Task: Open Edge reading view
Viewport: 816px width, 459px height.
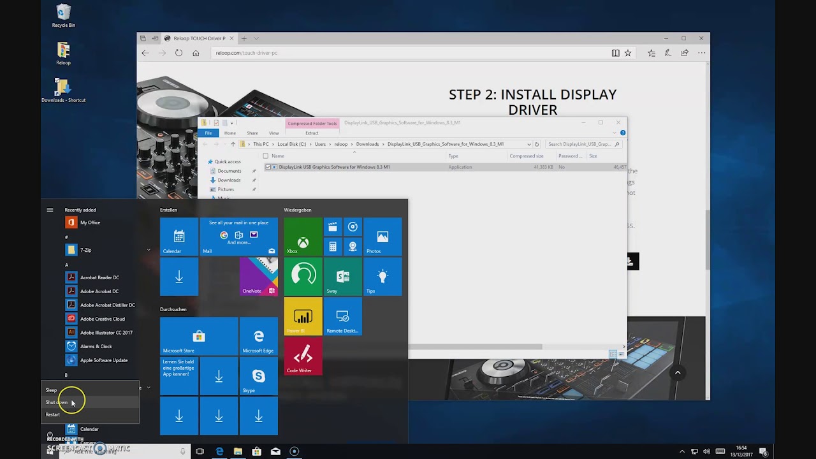Action: coord(615,53)
